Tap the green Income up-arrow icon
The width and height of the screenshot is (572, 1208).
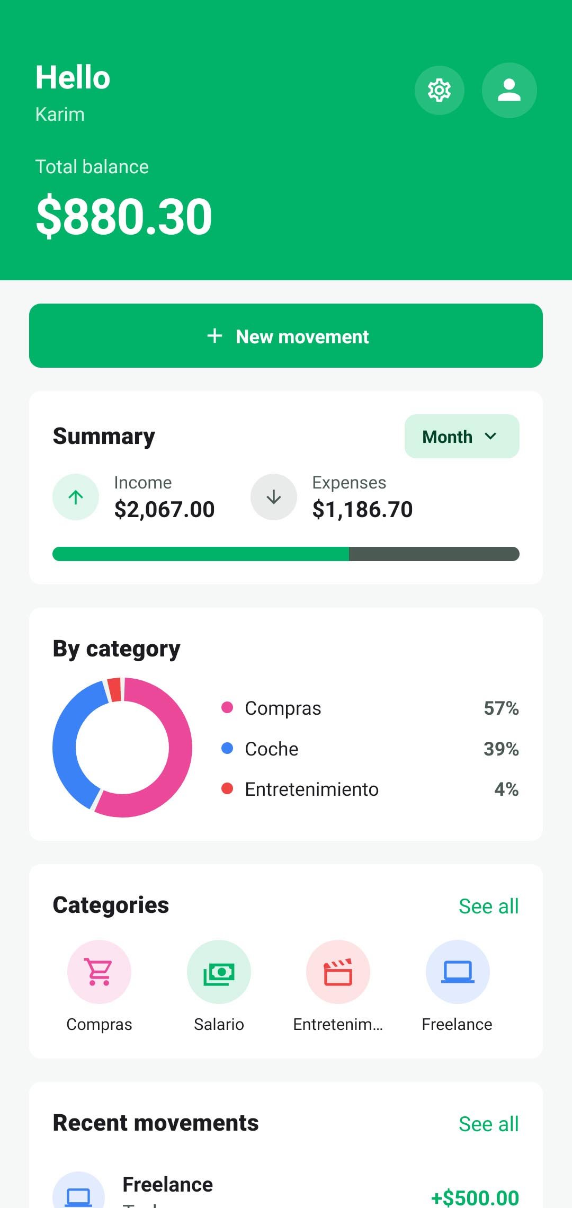76,497
